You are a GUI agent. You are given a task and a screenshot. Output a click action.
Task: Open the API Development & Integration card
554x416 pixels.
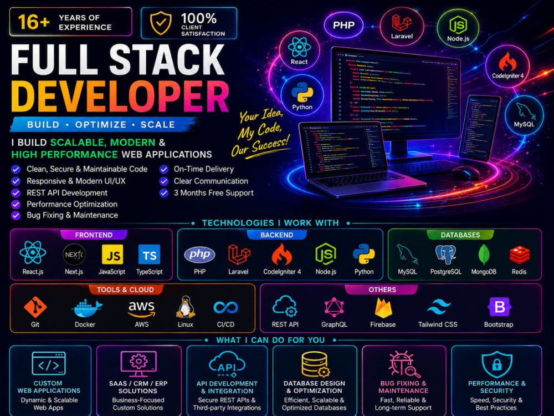(x=227, y=381)
